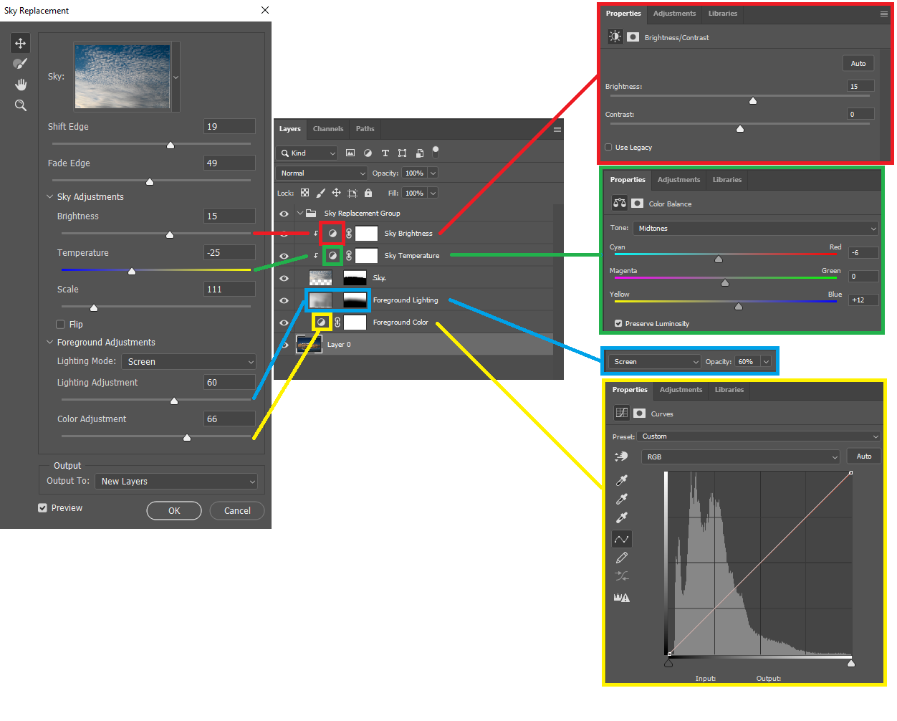Open the Output To dropdown
Screen dimensions: 897x721
pyautogui.click(x=177, y=482)
